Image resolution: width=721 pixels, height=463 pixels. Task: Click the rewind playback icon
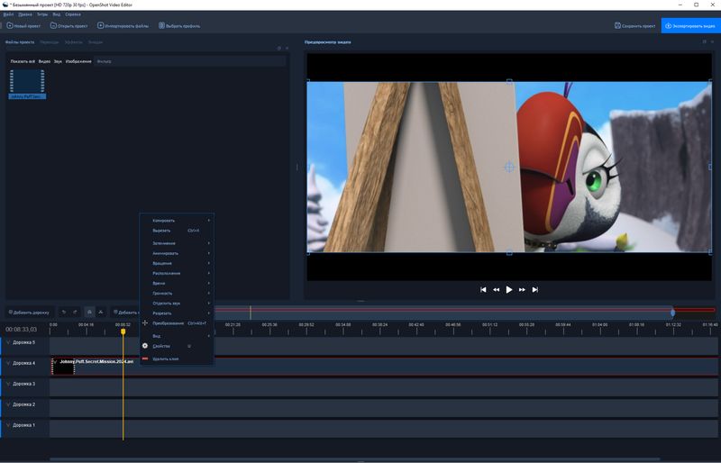click(497, 290)
